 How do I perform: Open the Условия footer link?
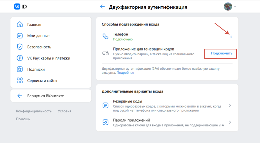(65, 111)
